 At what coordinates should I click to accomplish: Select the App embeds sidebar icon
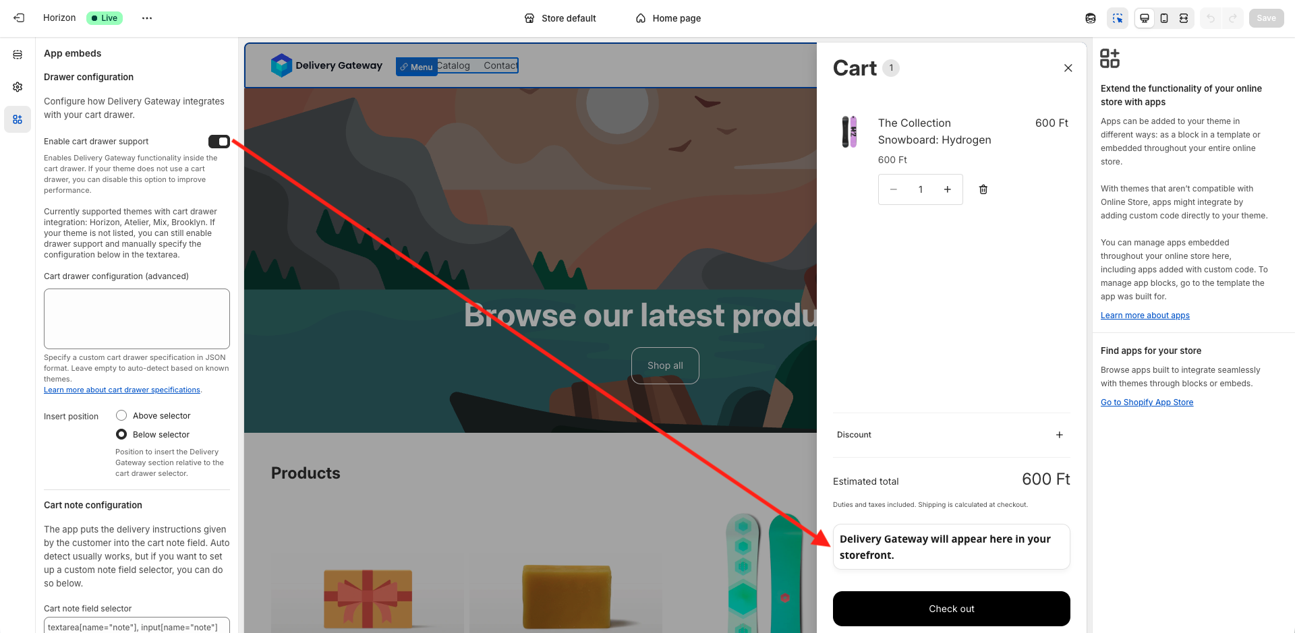click(x=18, y=119)
